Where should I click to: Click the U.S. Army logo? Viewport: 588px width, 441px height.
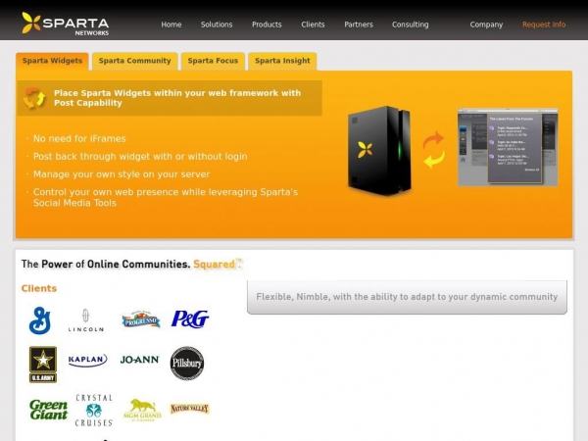(43, 365)
